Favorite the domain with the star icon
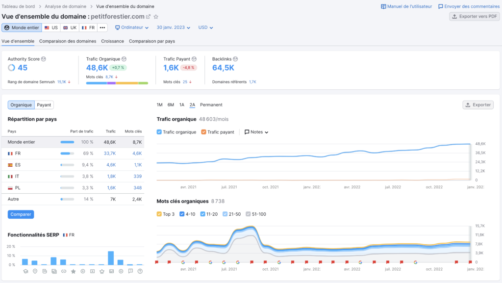This screenshot has height=283, width=502. (156, 17)
